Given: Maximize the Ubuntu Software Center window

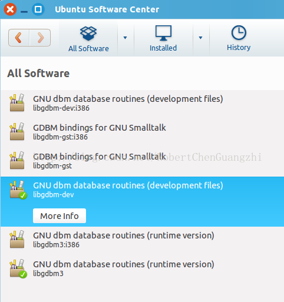Looking at the screenshot, I should point(38,9).
